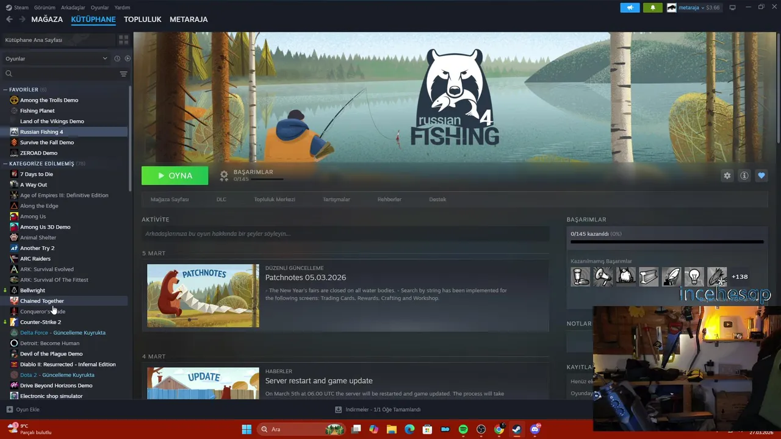Click the recent activity clock icon
Image resolution: width=781 pixels, height=439 pixels.
pos(117,59)
